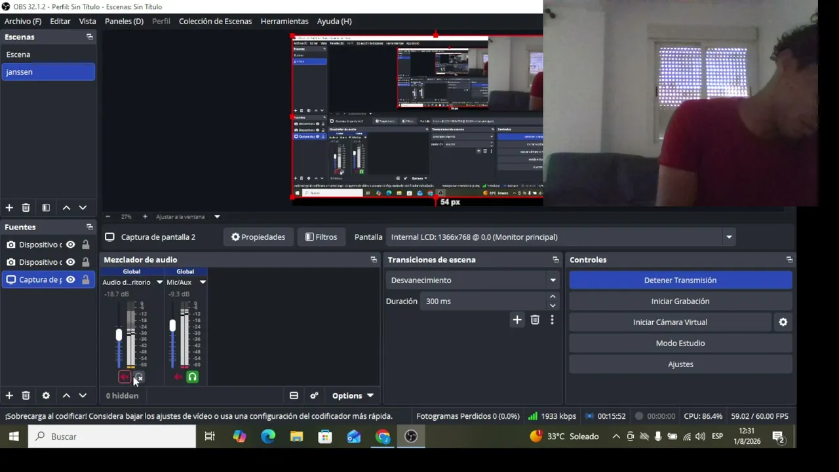Remove the transition using the trash icon
This screenshot has width=839, height=472.
[535, 320]
